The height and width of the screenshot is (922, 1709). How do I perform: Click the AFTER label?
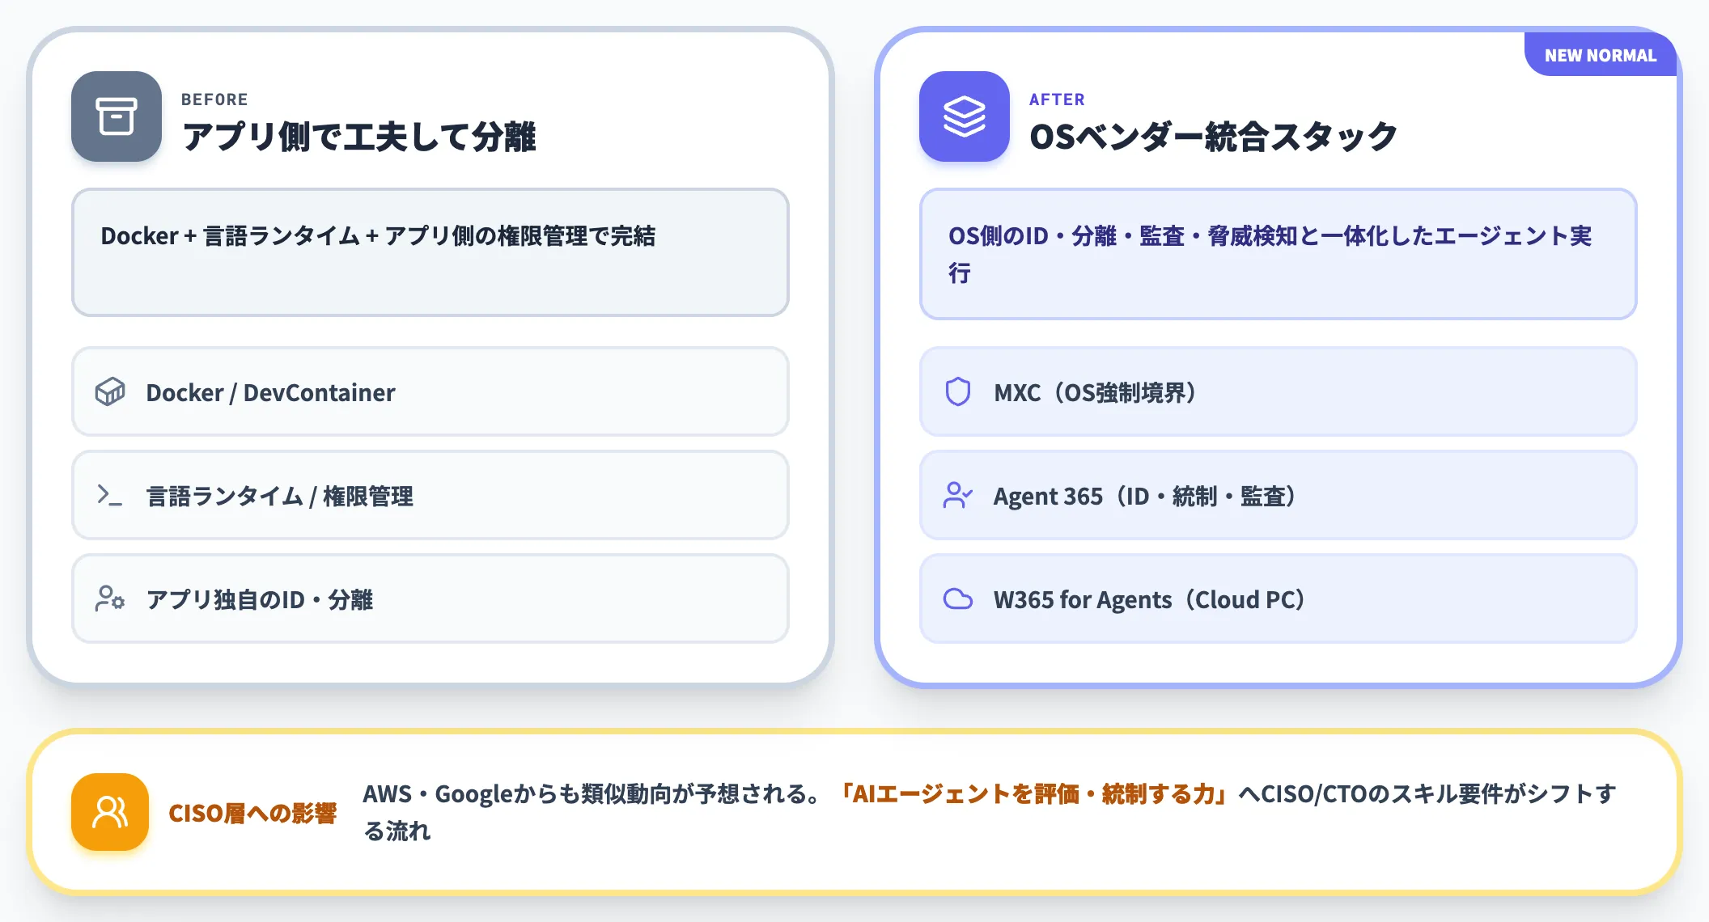click(1057, 99)
